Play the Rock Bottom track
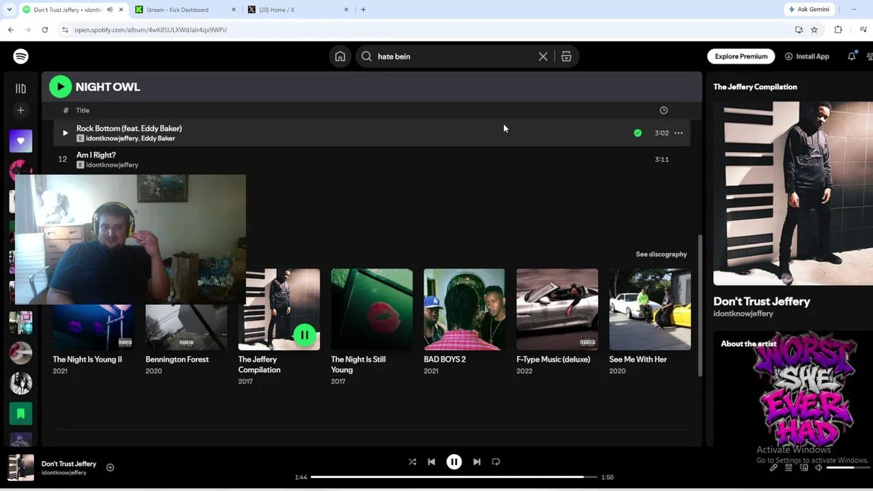This screenshot has height=491, width=873. pyautogui.click(x=65, y=133)
